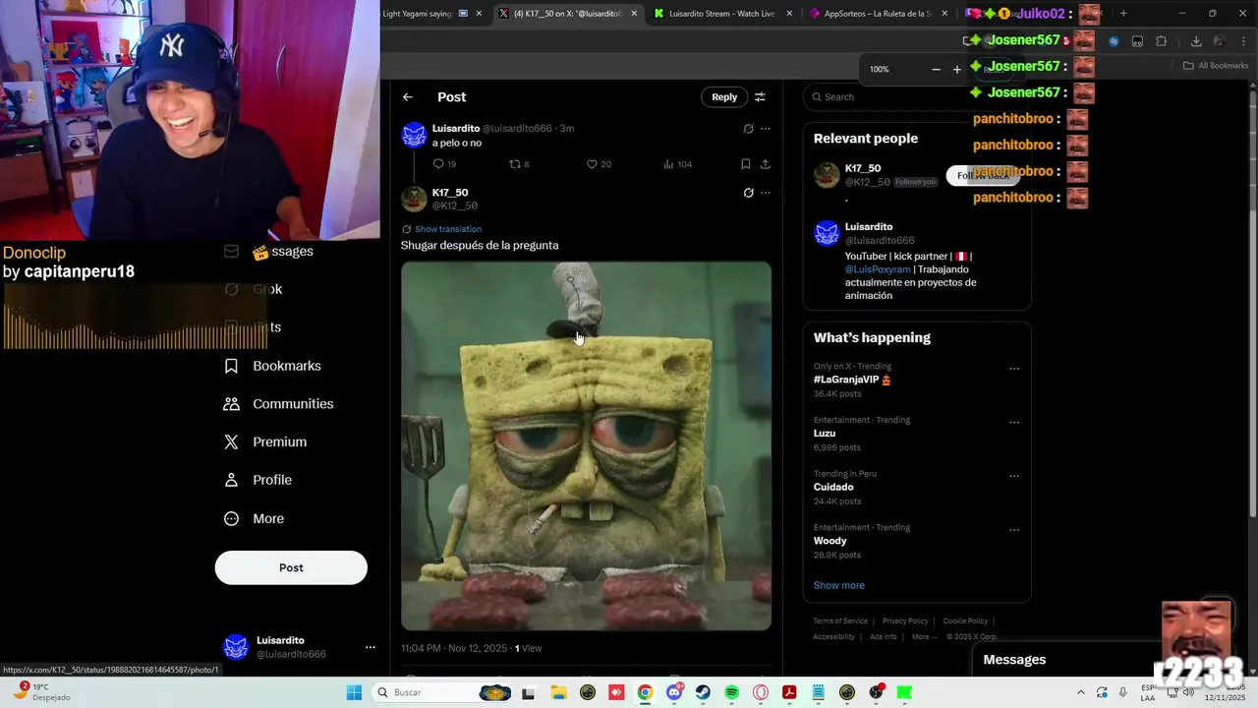
Task: Expand the footer More link
Action: pos(924,636)
